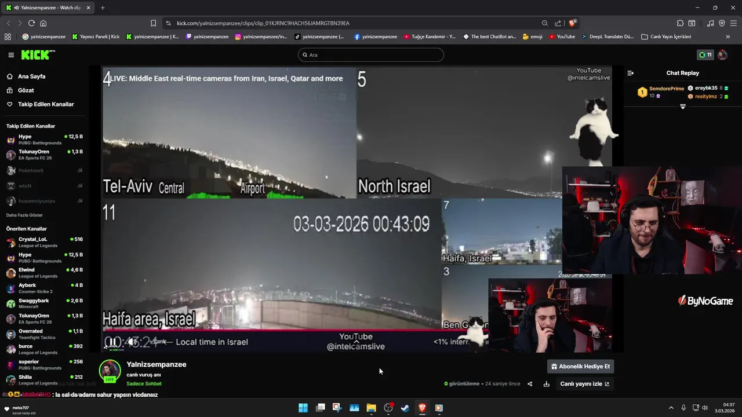Open Kick points counter showing 11

[705, 55]
